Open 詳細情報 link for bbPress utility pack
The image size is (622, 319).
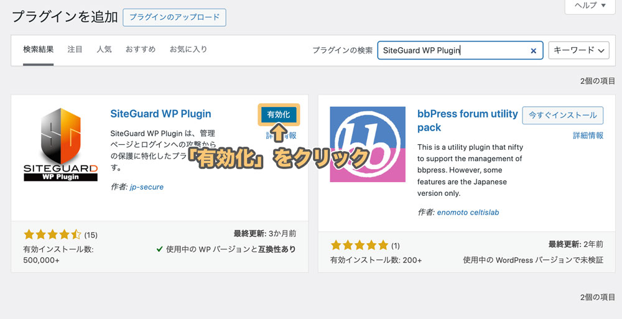click(588, 136)
